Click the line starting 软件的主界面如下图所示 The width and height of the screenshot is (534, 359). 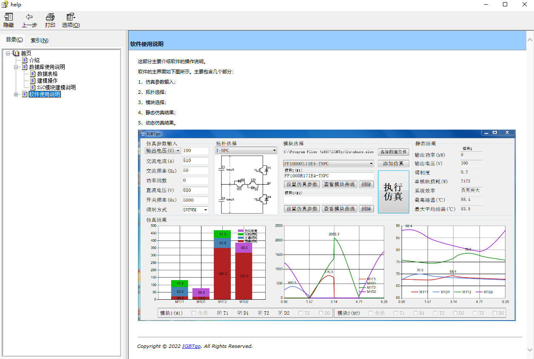click(186, 72)
